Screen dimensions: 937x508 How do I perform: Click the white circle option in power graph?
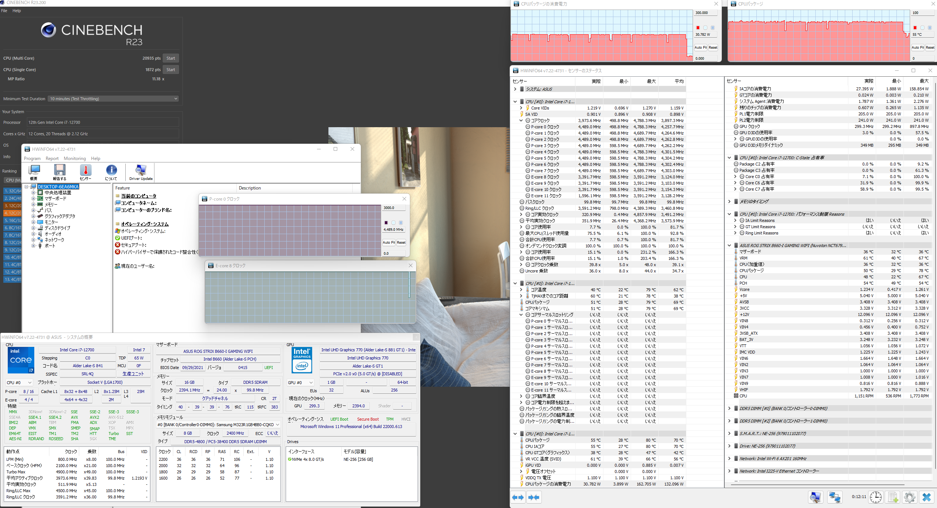click(x=705, y=28)
